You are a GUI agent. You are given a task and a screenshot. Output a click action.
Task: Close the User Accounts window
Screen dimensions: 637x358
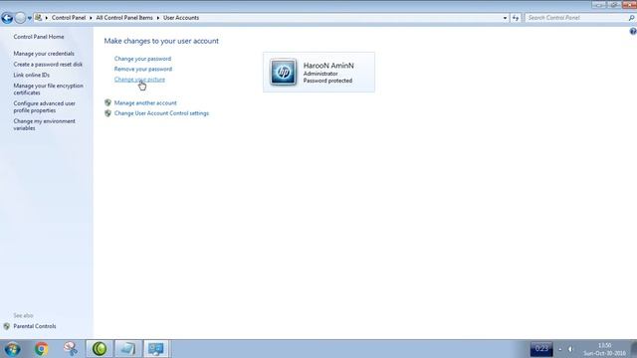629,4
